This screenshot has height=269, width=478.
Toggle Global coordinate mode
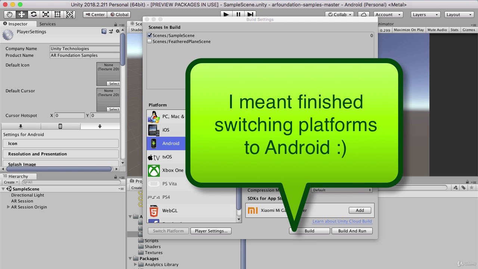(119, 15)
